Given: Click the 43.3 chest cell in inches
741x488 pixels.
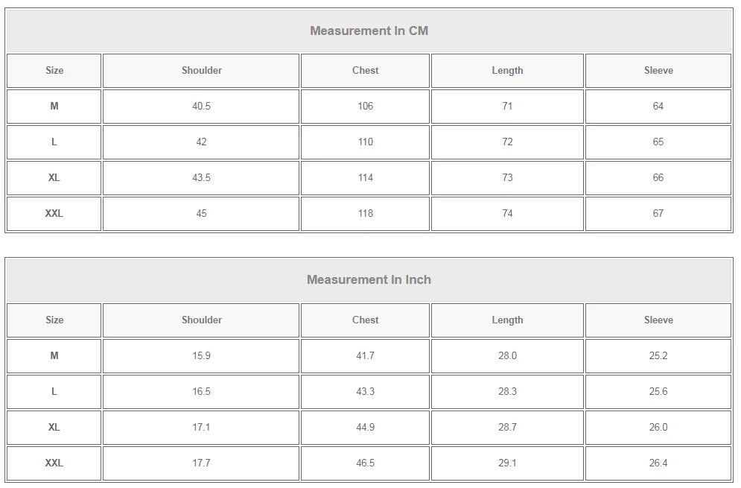Looking at the screenshot, I should tap(365, 391).
